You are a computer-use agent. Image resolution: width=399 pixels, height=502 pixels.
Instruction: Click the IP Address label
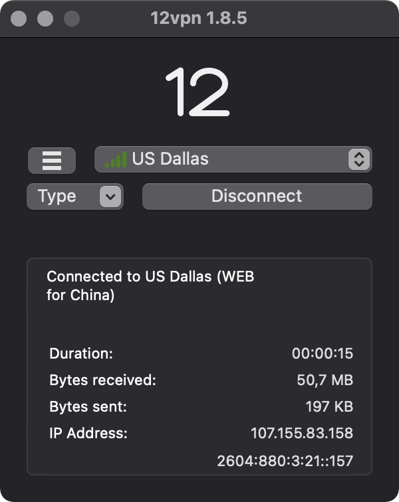[x=88, y=434]
